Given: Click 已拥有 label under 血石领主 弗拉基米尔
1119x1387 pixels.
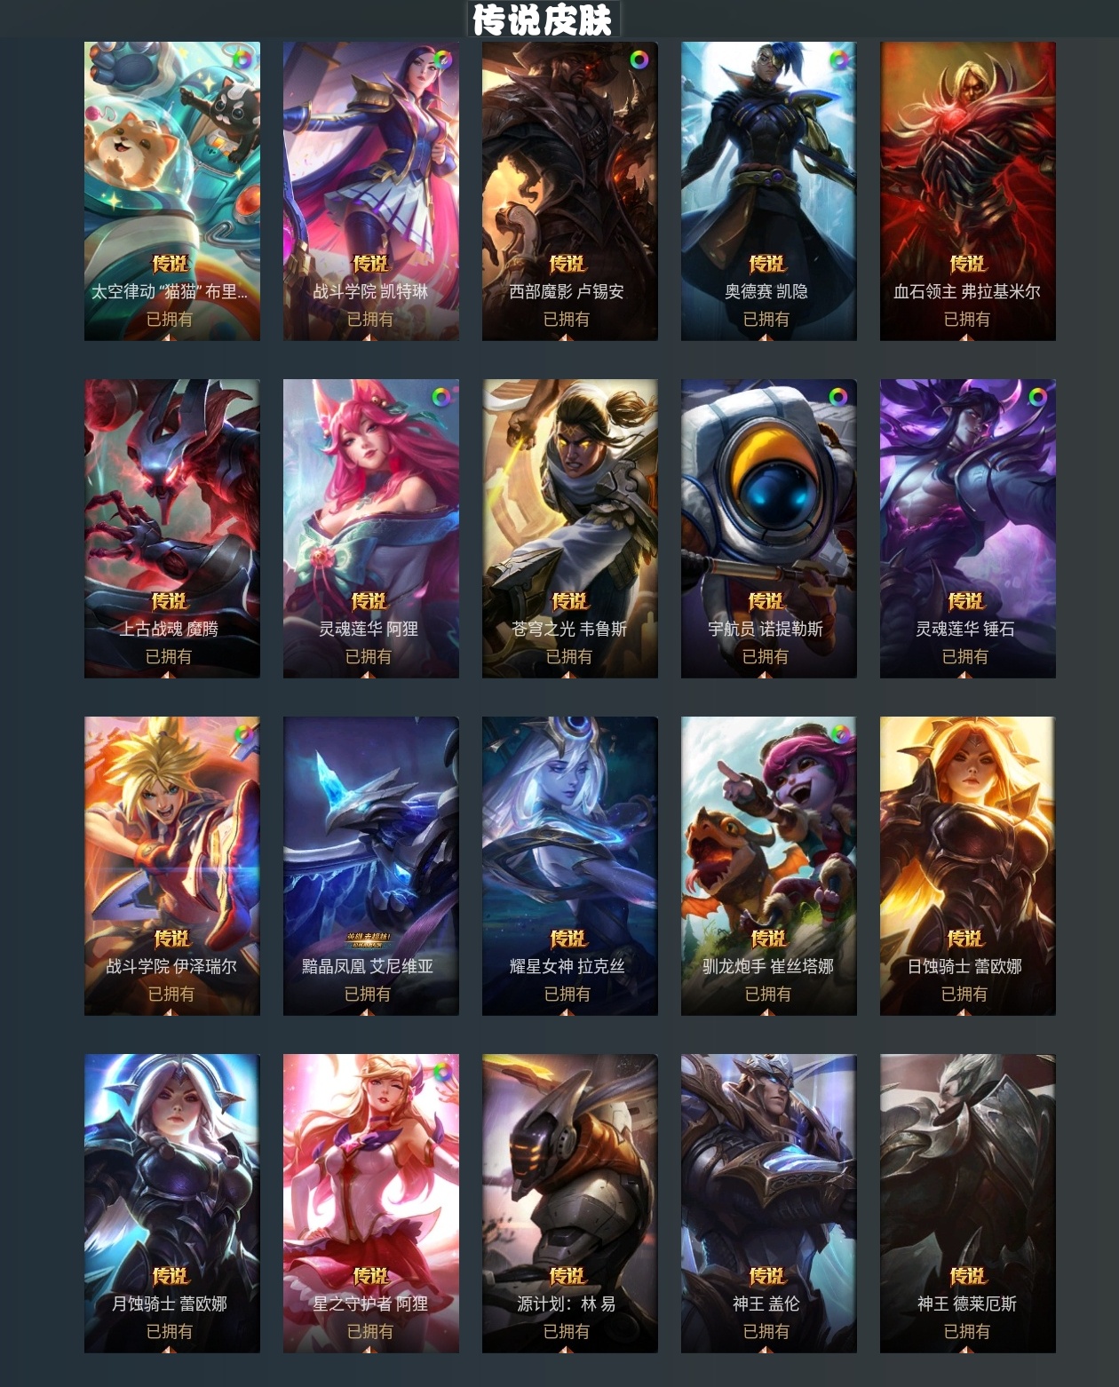Looking at the screenshot, I should (966, 319).
